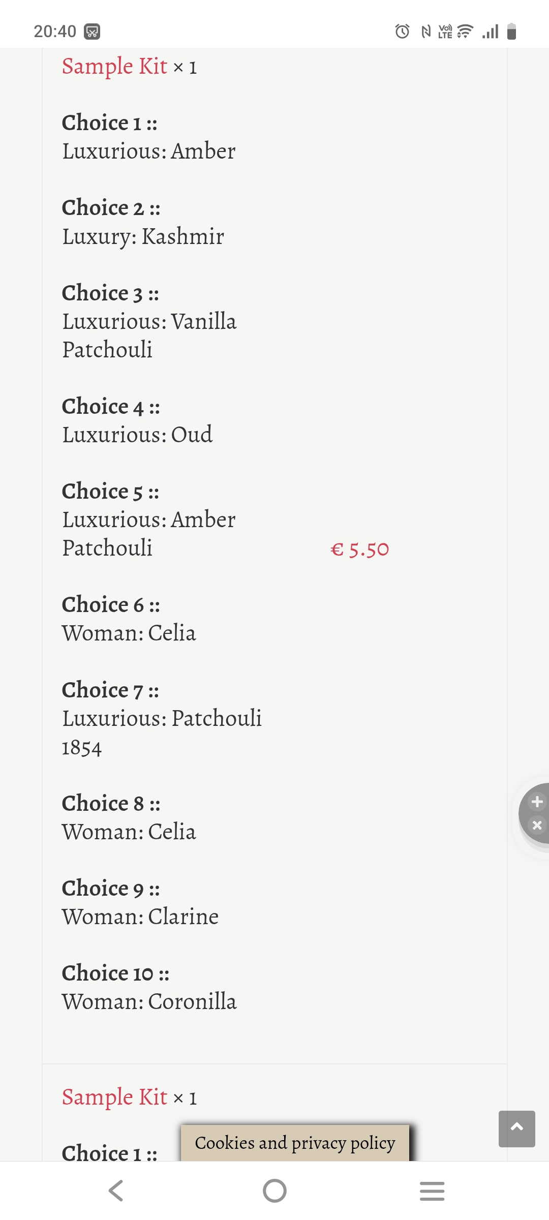The image size is (549, 1220).
Task: Open the second Sample Kit link
Action: [x=114, y=1097]
